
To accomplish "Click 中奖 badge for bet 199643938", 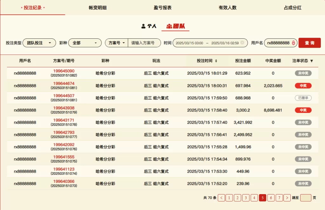I will pos(303,110).
